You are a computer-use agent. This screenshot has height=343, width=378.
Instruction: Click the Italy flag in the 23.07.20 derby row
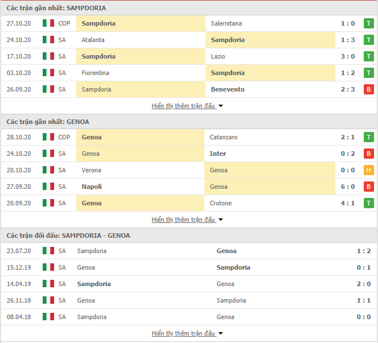48,250
